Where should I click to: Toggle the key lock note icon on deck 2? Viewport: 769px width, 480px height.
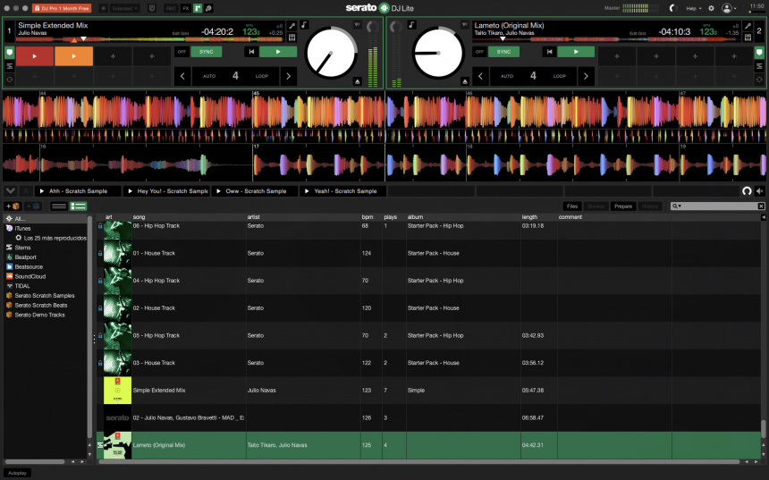click(x=411, y=25)
